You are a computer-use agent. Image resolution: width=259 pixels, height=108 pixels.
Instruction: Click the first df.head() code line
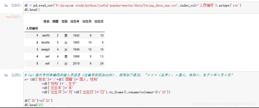point(32,9)
